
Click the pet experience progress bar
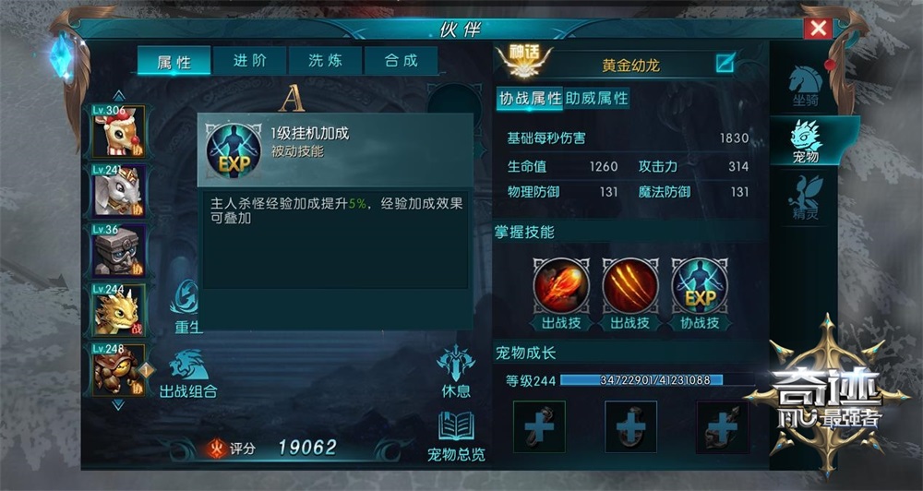pos(657,380)
